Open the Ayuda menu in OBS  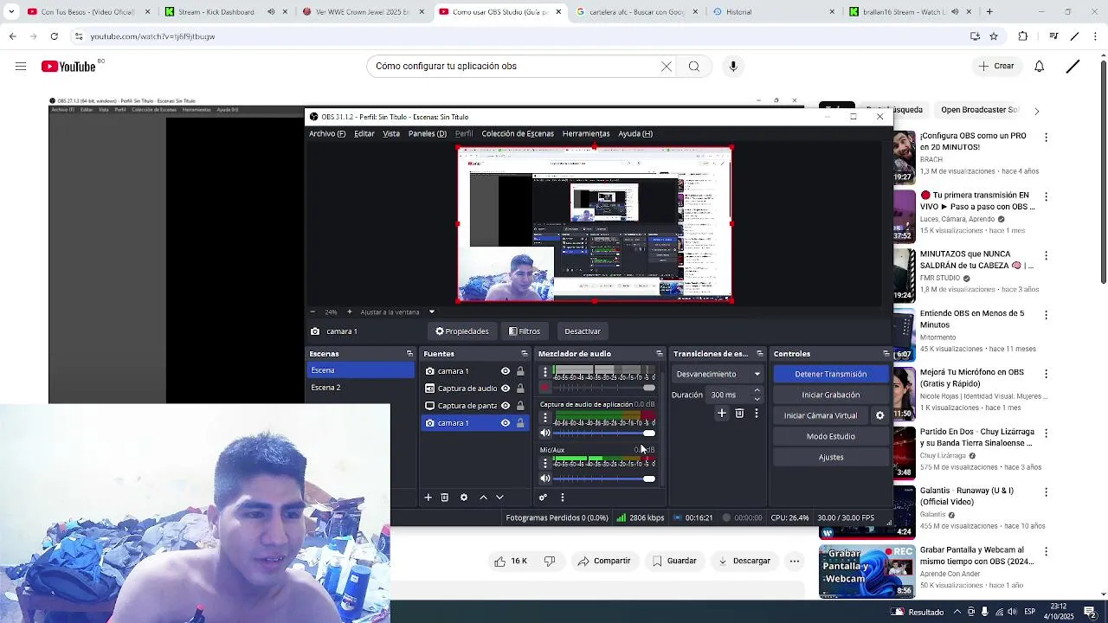[635, 134]
